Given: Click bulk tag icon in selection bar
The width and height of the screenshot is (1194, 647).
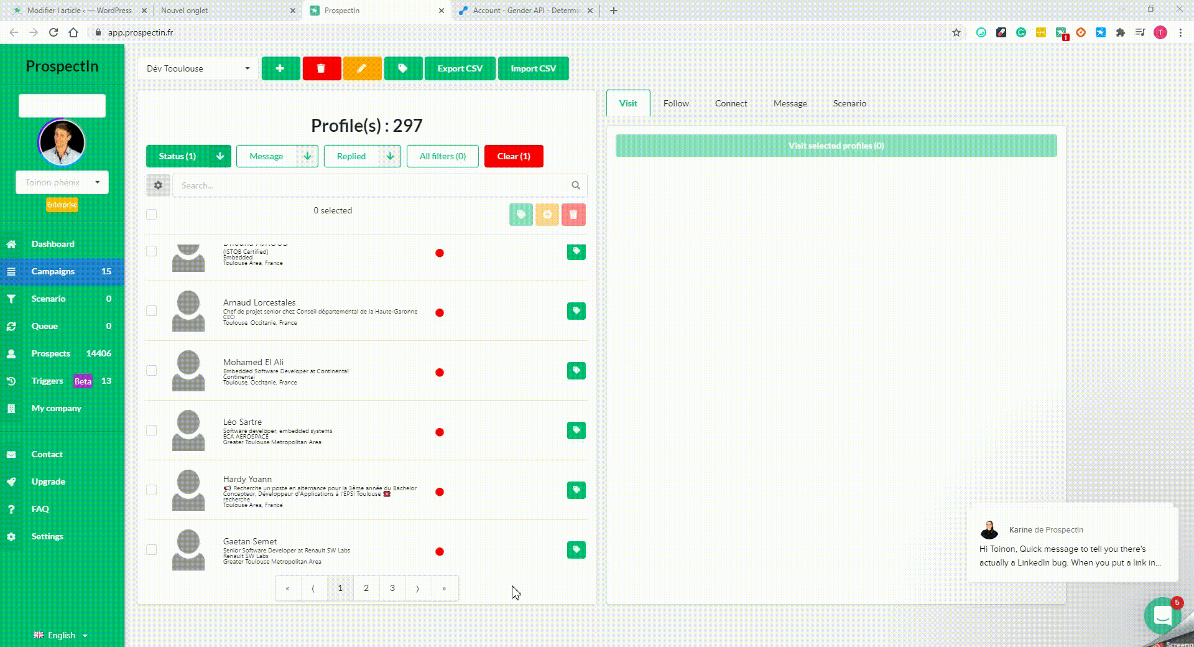Looking at the screenshot, I should (x=521, y=215).
